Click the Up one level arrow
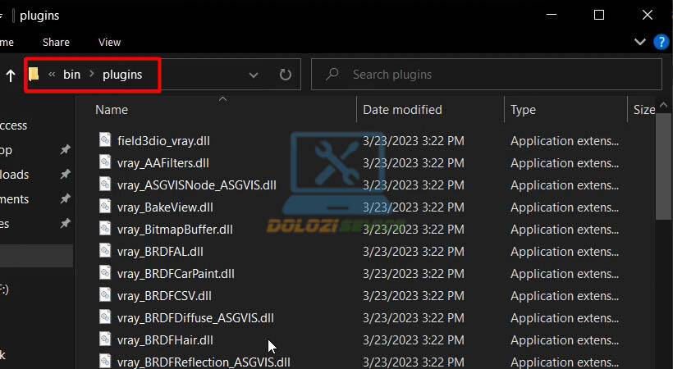The image size is (673, 369). [11, 76]
